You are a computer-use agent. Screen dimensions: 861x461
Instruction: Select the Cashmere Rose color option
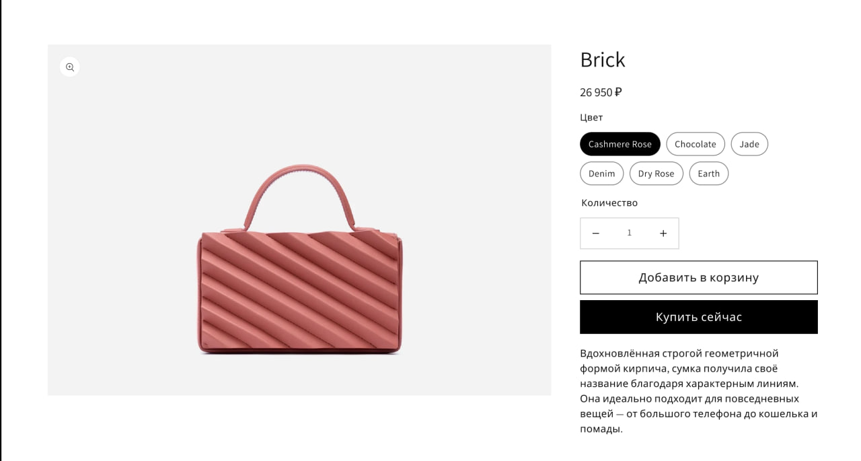[x=620, y=144]
